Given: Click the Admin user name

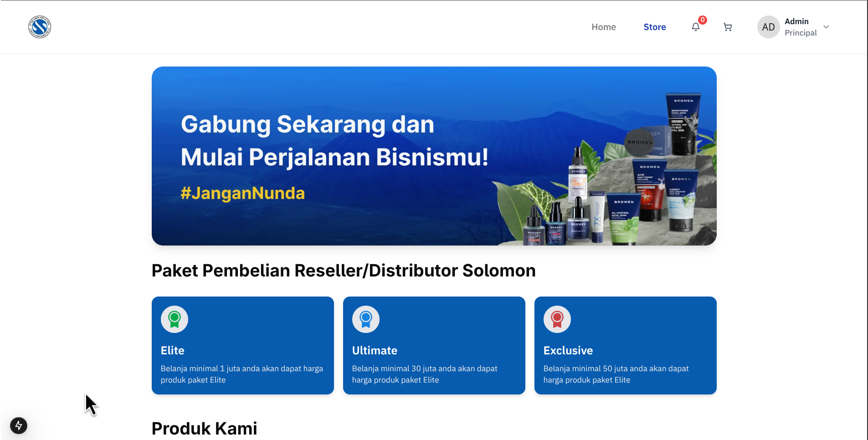Looking at the screenshot, I should [796, 21].
